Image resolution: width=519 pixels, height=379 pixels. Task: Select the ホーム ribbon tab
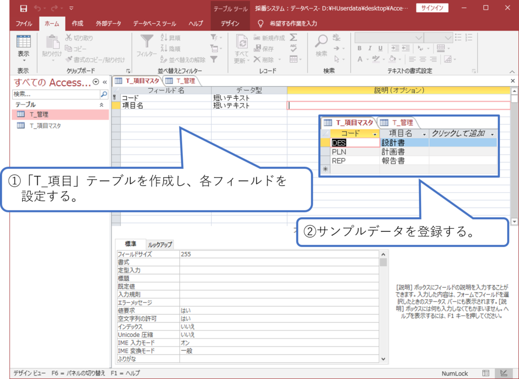click(x=52, y=23)
